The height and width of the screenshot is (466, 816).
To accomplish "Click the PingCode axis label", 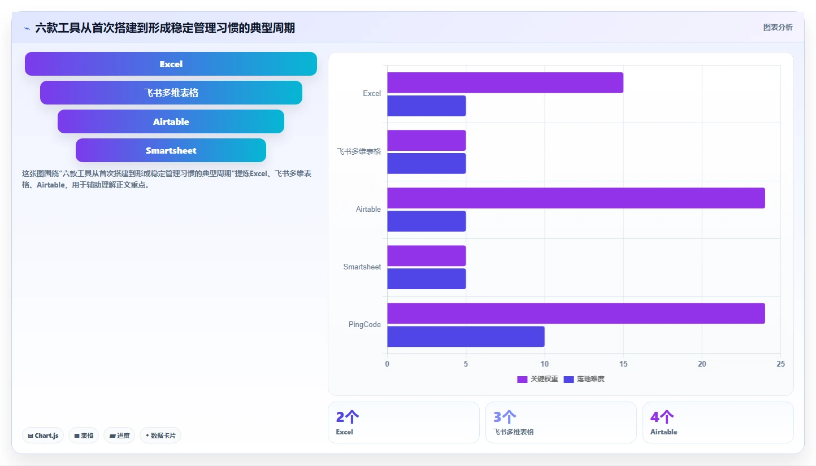I will coord(364,325).
